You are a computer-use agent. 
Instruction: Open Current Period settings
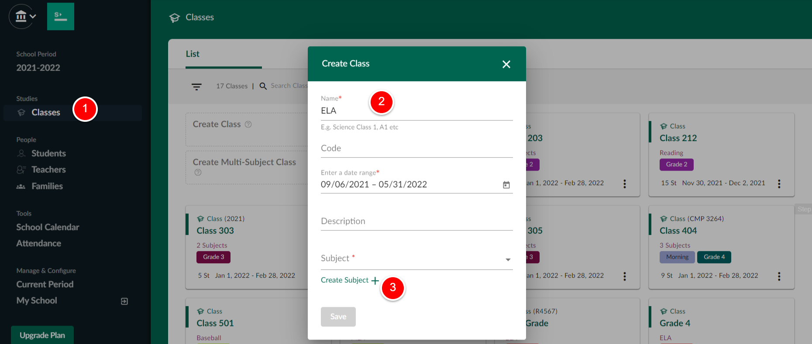[45, 285]
